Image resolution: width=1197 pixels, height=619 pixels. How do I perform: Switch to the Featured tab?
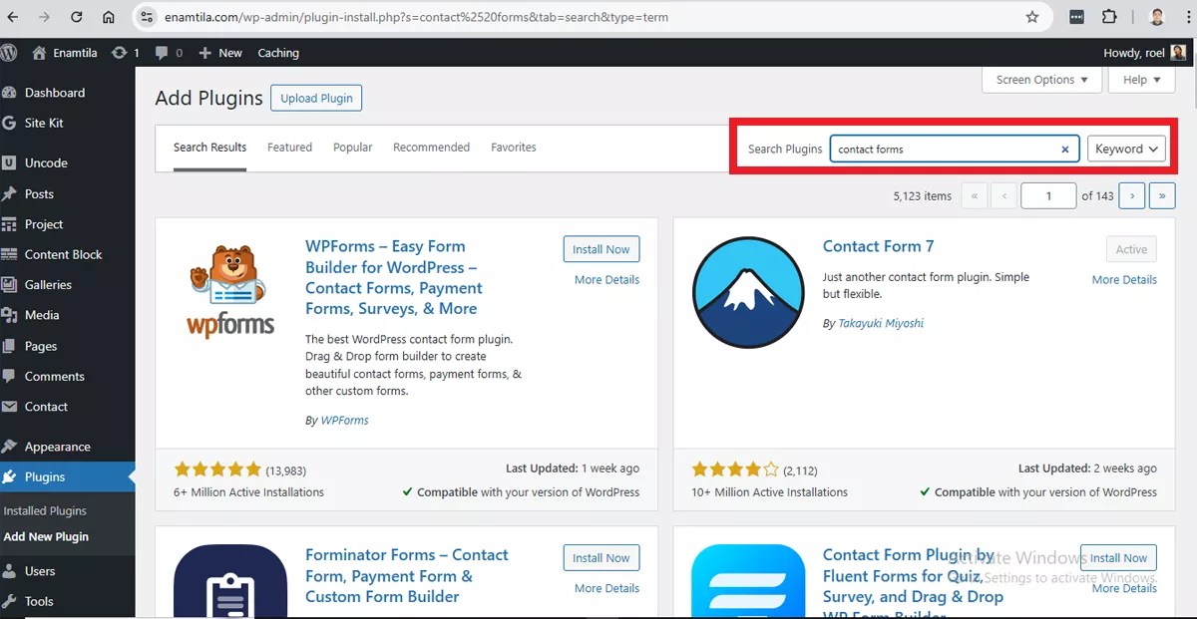pyautogui.click(x=289, y=148)
